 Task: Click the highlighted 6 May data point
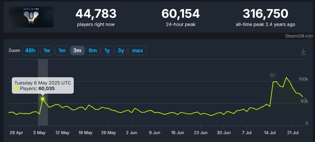42,99
